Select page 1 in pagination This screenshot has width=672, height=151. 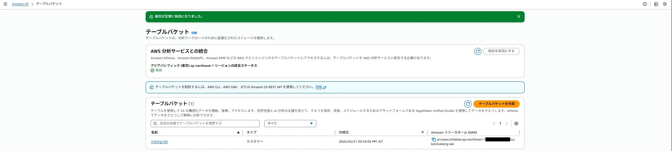click(x=500, y=123)
